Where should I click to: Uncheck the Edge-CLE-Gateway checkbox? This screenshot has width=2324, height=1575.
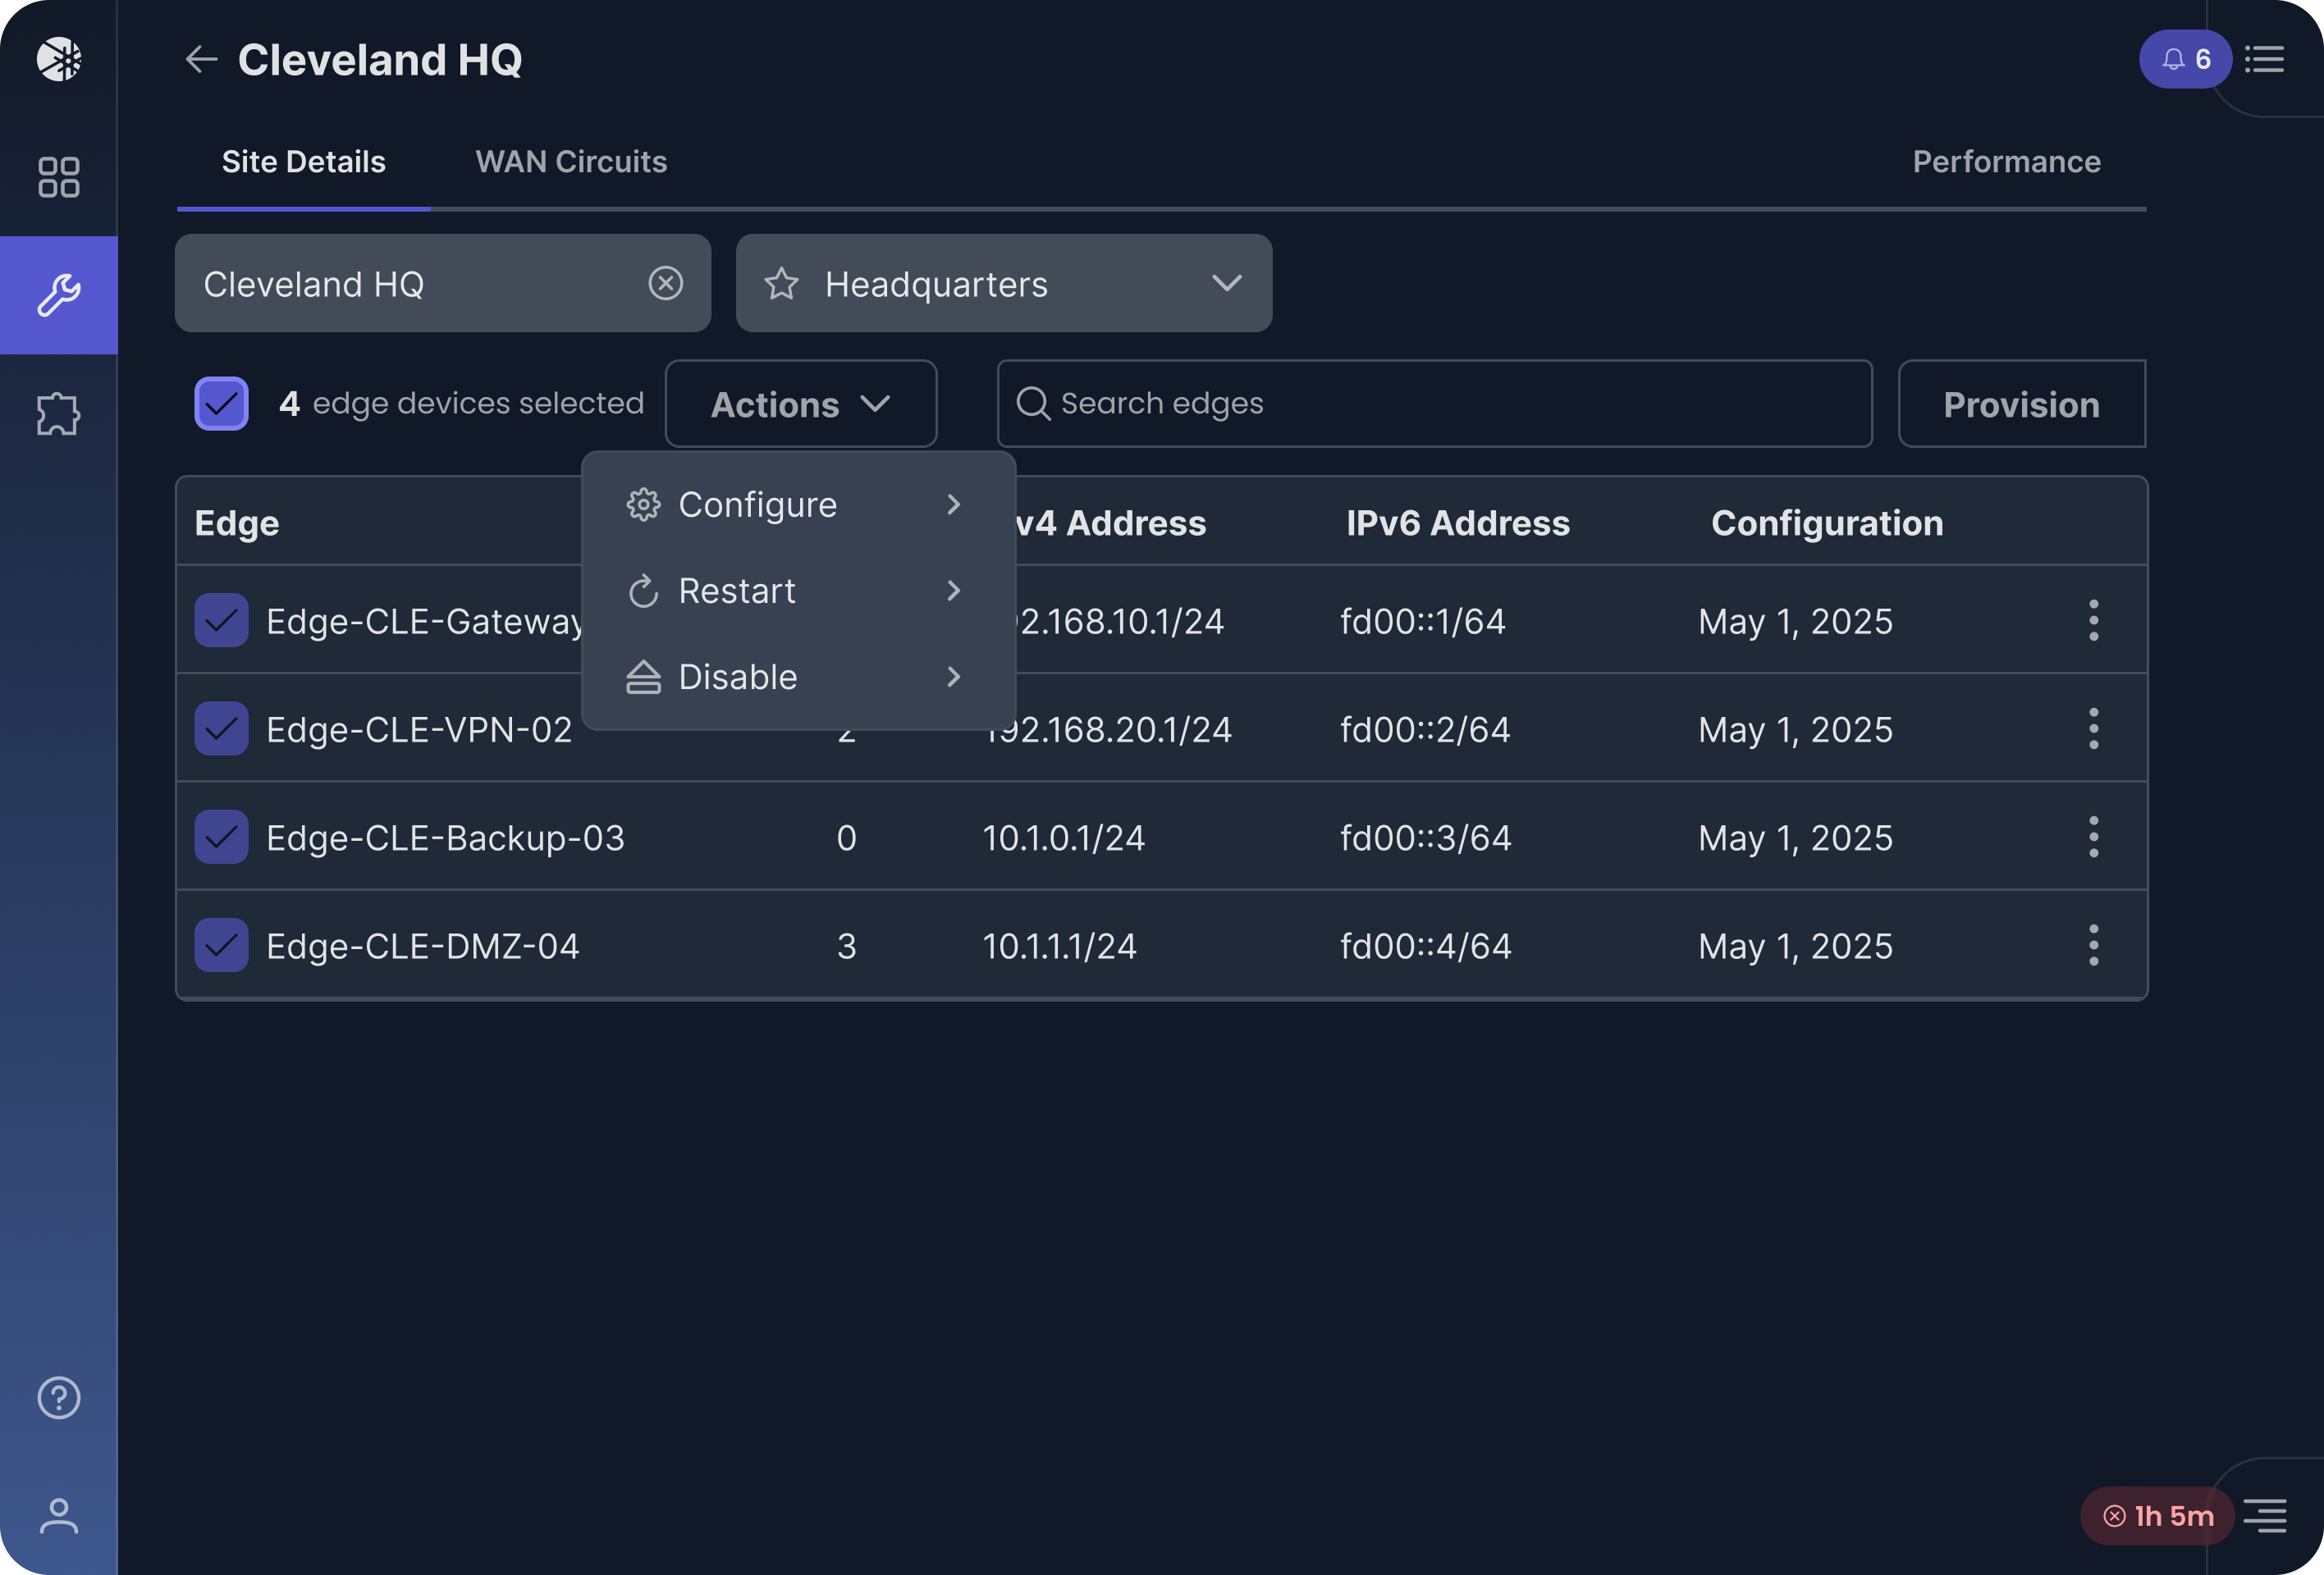point(221,621)
